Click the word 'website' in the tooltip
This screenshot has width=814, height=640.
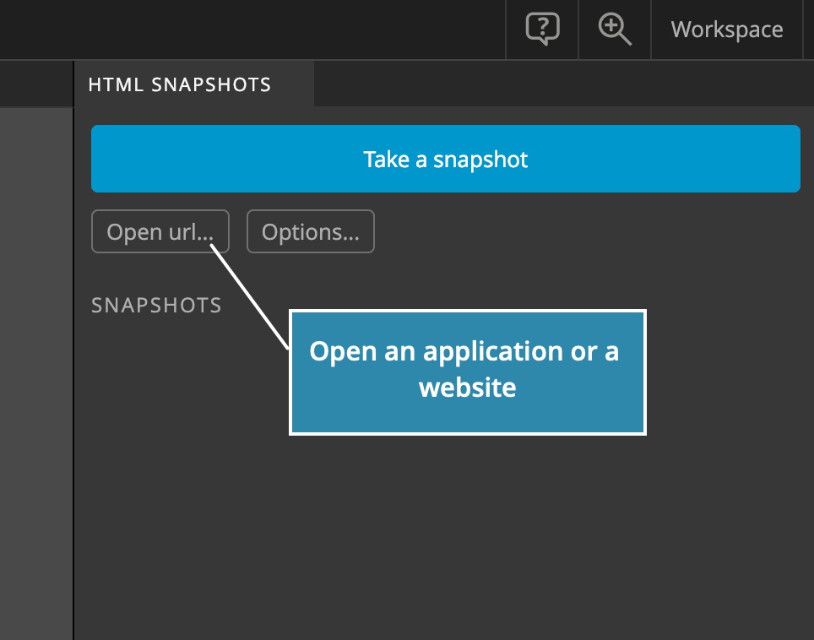click(x=468, y=388)
